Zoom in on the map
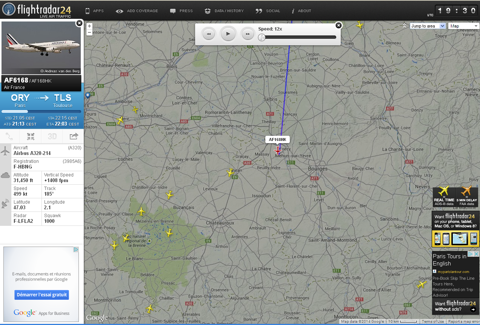480x325 pixels. tap(89, 26)
